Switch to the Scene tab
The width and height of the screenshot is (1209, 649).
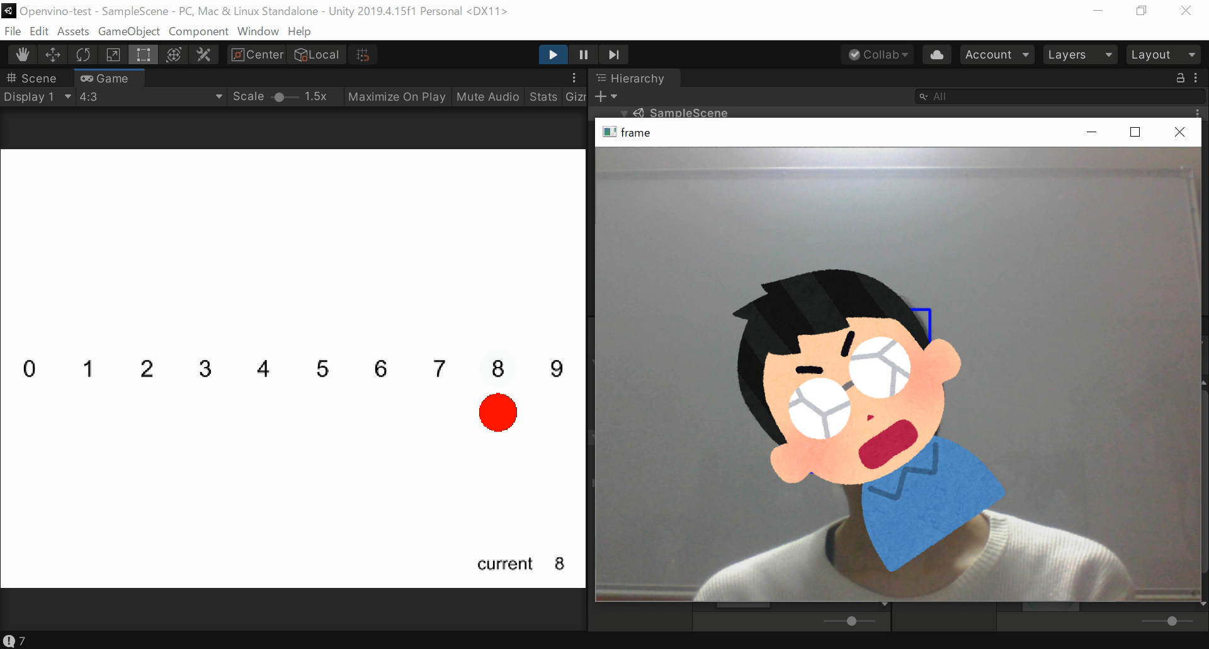pyautogui.click(x=31, y=78)
